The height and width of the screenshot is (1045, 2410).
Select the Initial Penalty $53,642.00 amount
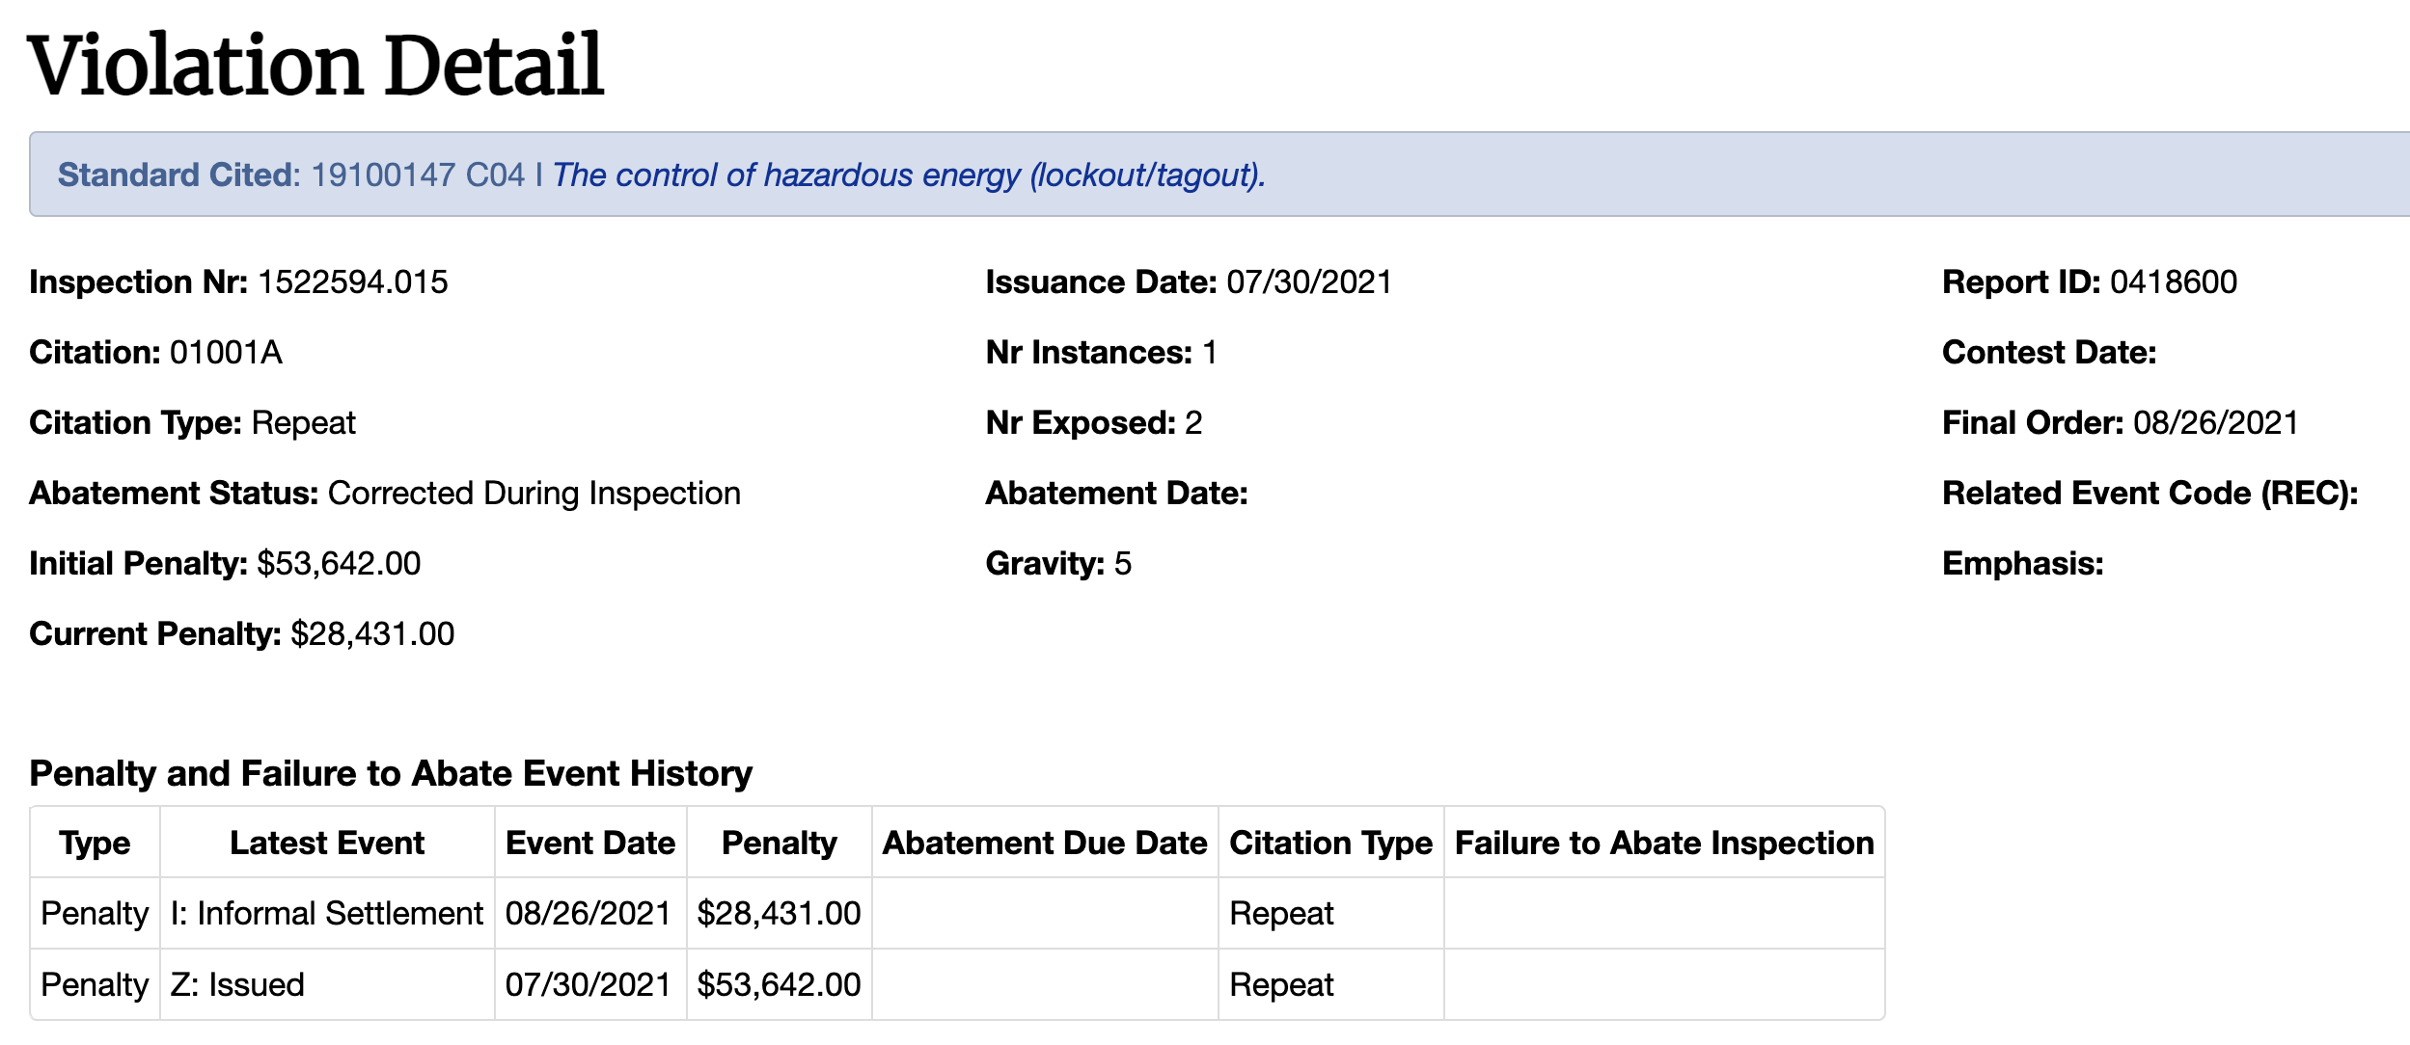(339, 563)
